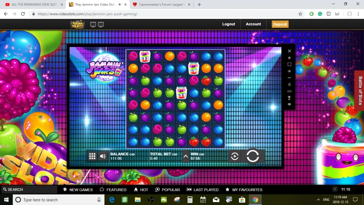364x205 pixels.
Task: Open the Chrome profile avatar
Action: coord(349,14)
